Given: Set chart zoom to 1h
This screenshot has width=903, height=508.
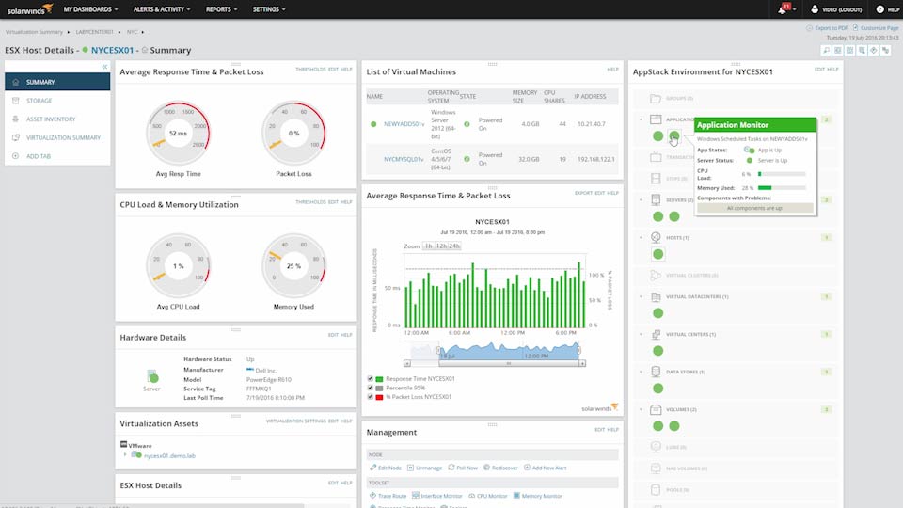Looking at the screenshot, I should (429, 246).
